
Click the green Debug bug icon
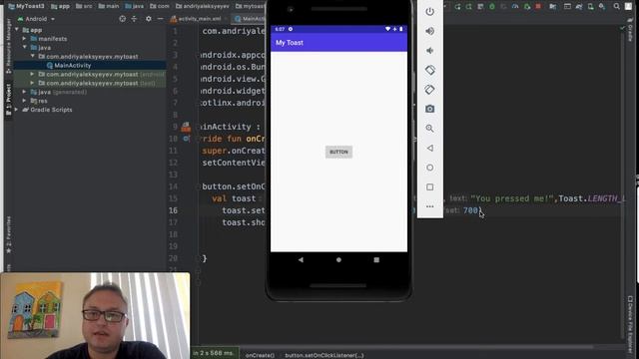(x=492, y=7)
